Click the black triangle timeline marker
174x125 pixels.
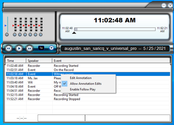tap(74, 33)
